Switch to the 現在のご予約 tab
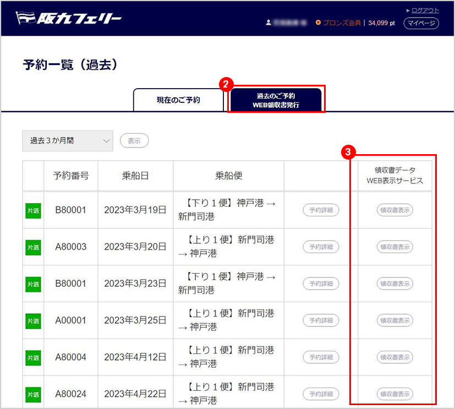The width and height of the screenshot is (455, 409). (178, 100)
